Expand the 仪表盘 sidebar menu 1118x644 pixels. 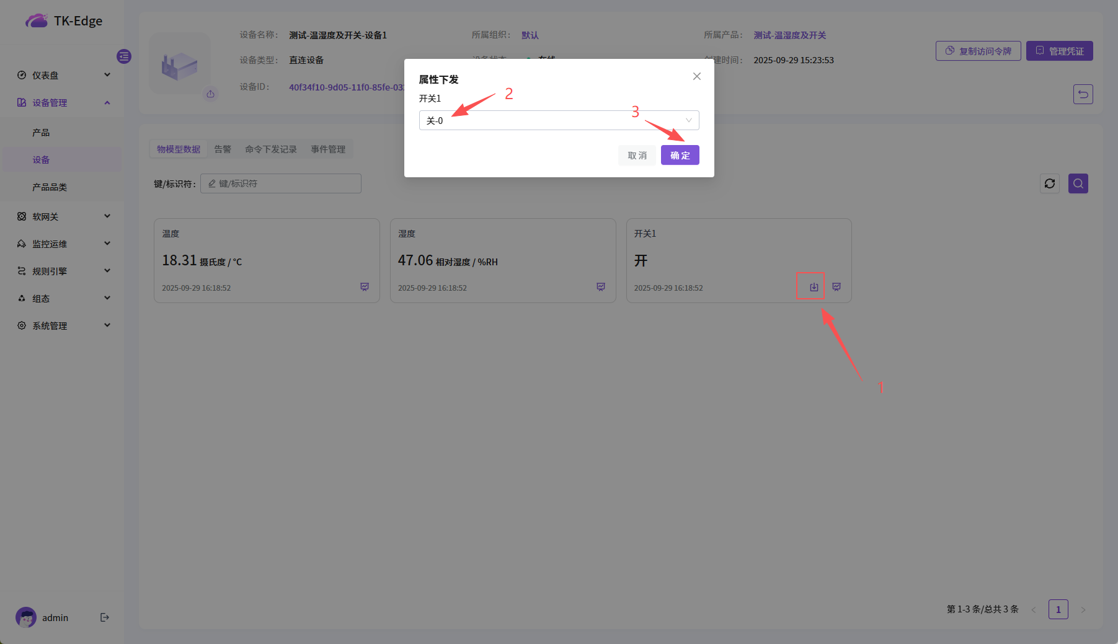pyautogui.click(x=62, y=75)
